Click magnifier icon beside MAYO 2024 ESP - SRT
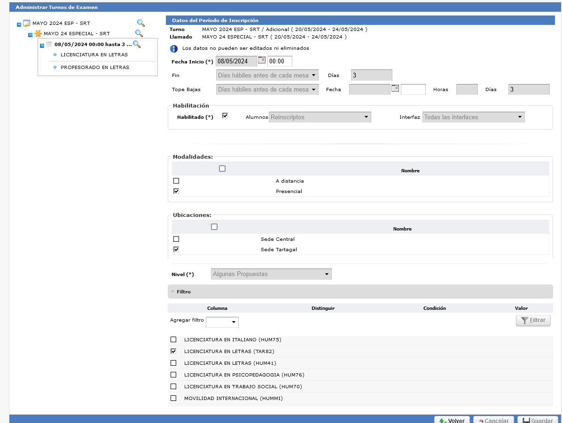Screen dimensions: 562x423 pyautogui.click(x=140, y=23)
